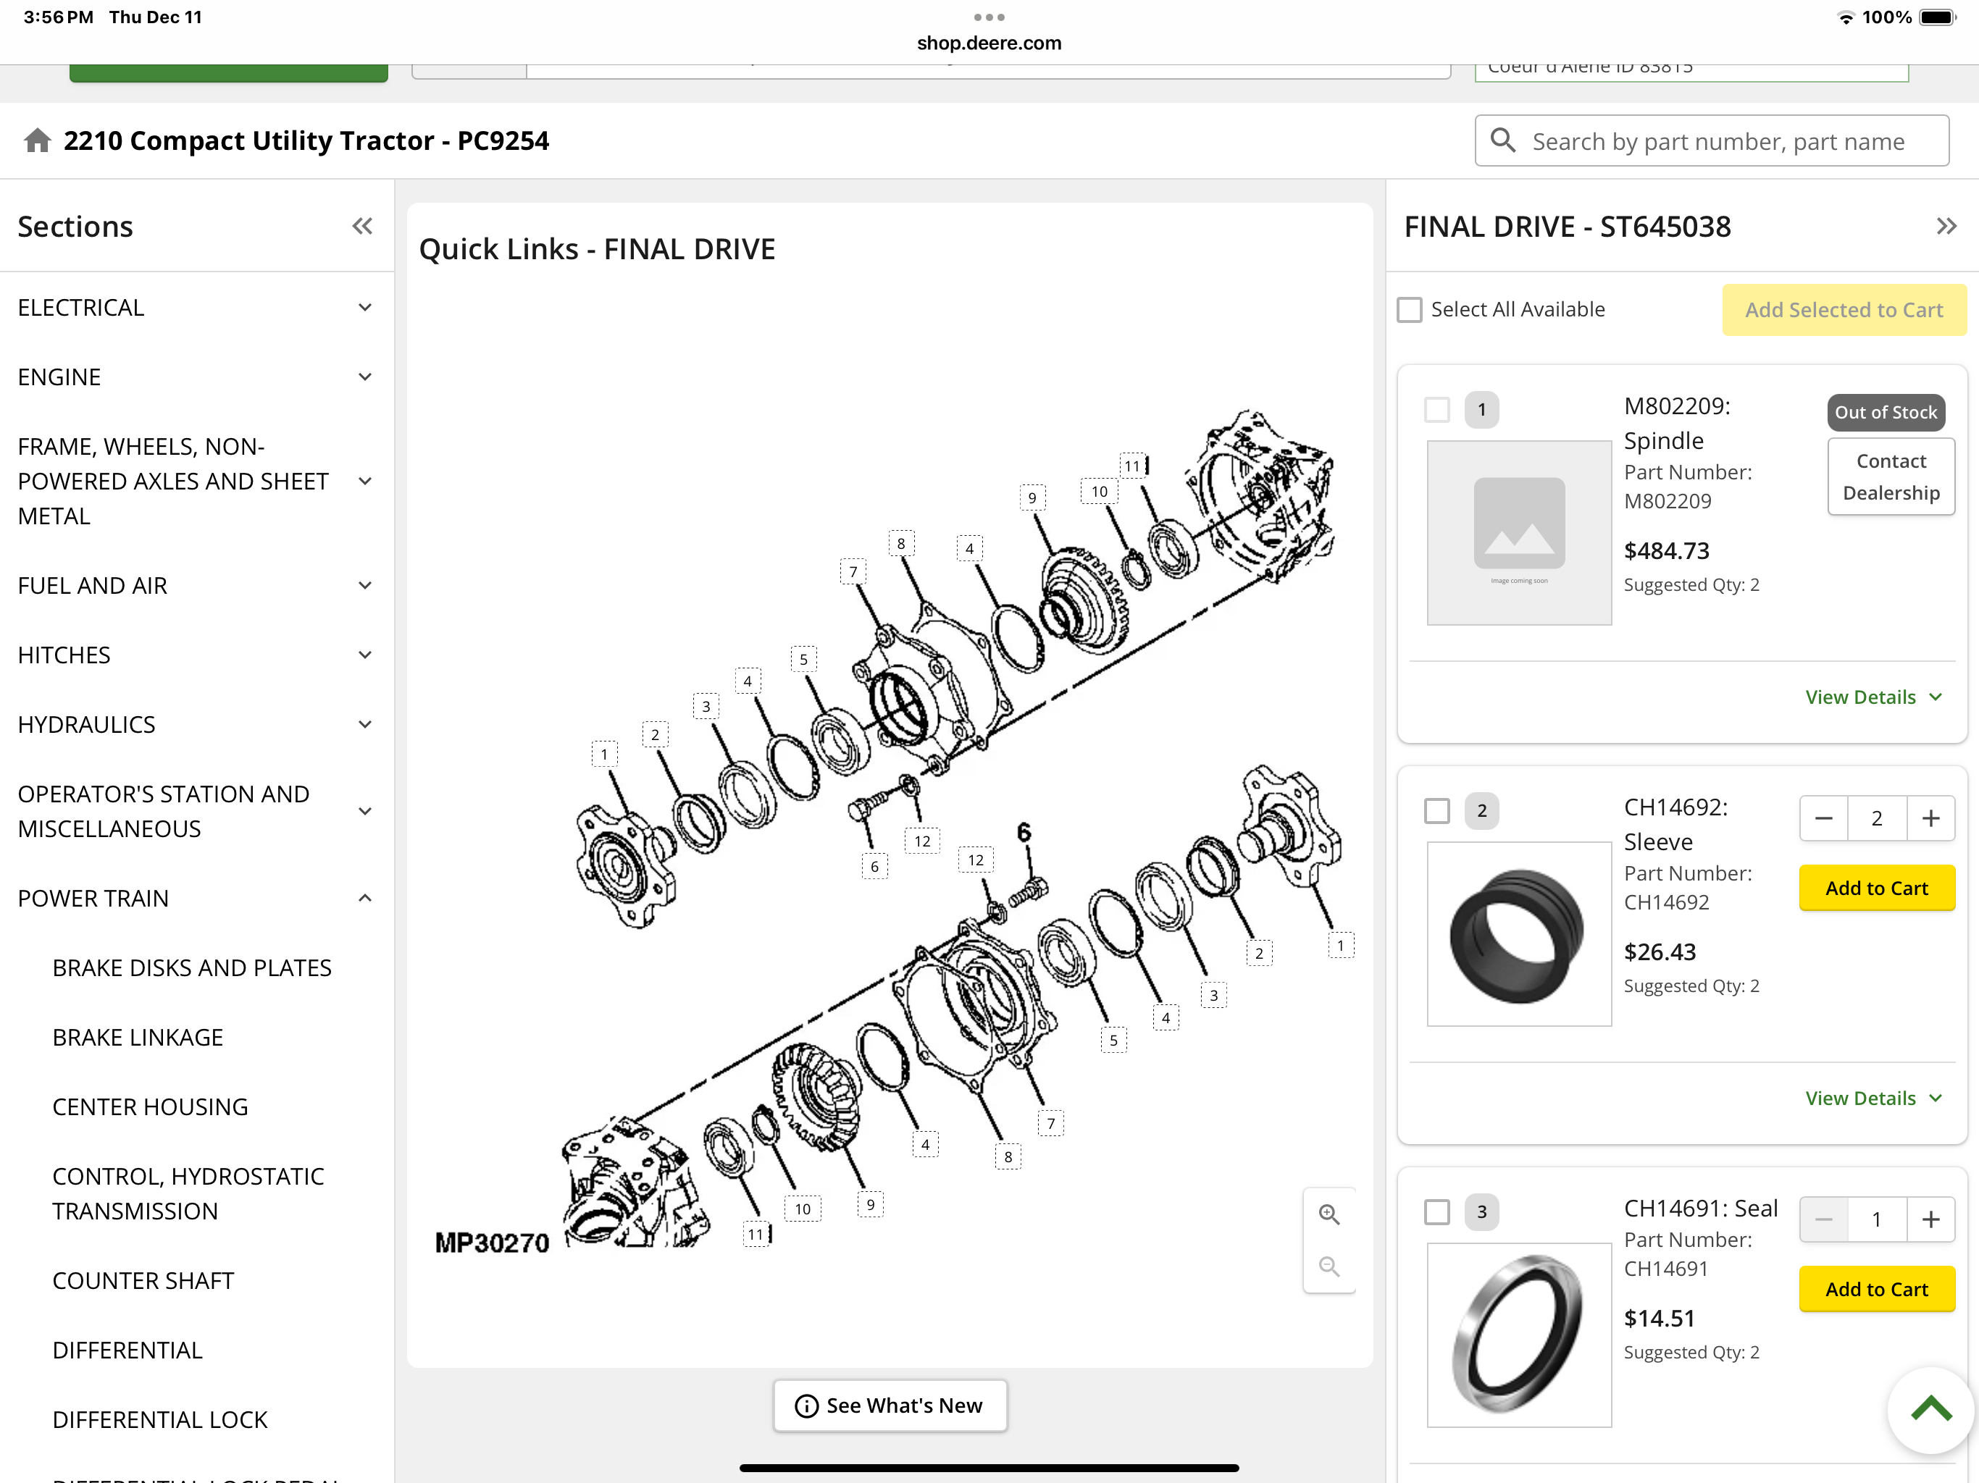This screenshot has height=1483, width=1979.
Task: Tick checkbox for item 2 Sleeve
Action: (1437, 810)
